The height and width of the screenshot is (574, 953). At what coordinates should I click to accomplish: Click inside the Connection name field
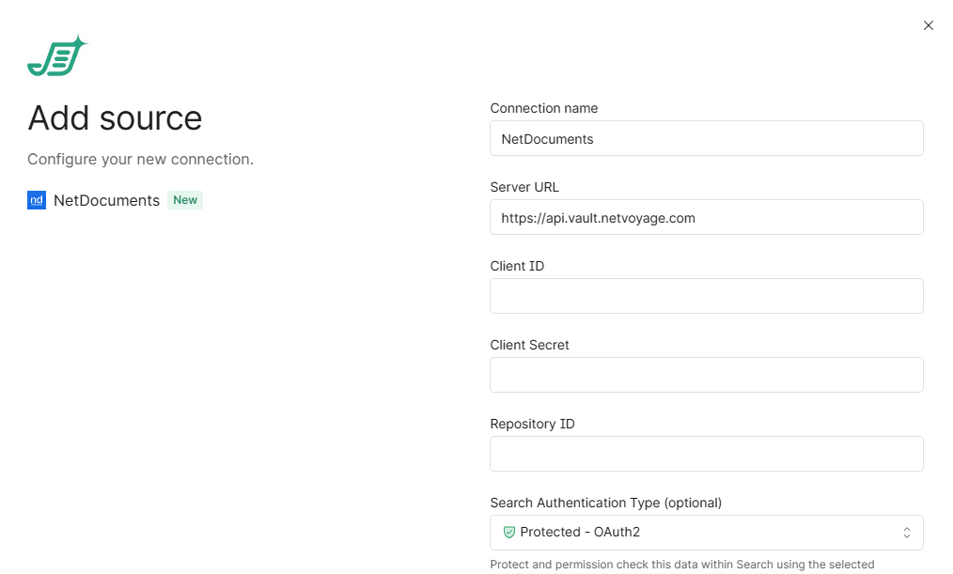[705, 138]
